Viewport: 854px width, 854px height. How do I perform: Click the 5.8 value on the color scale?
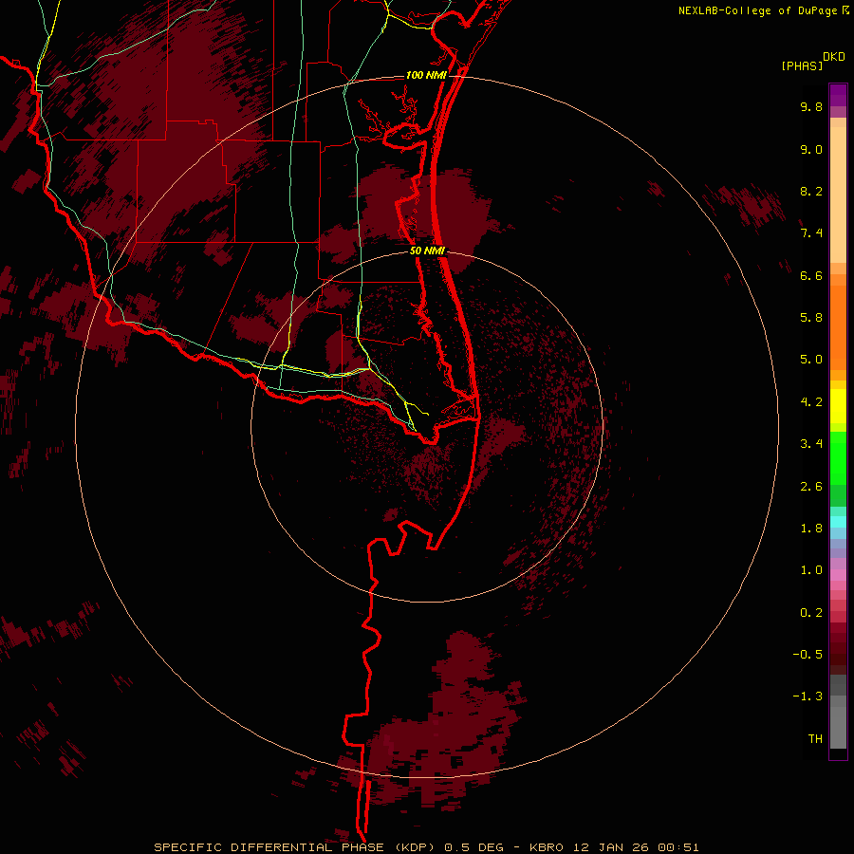pyautogui.click(x=811, y=318)
